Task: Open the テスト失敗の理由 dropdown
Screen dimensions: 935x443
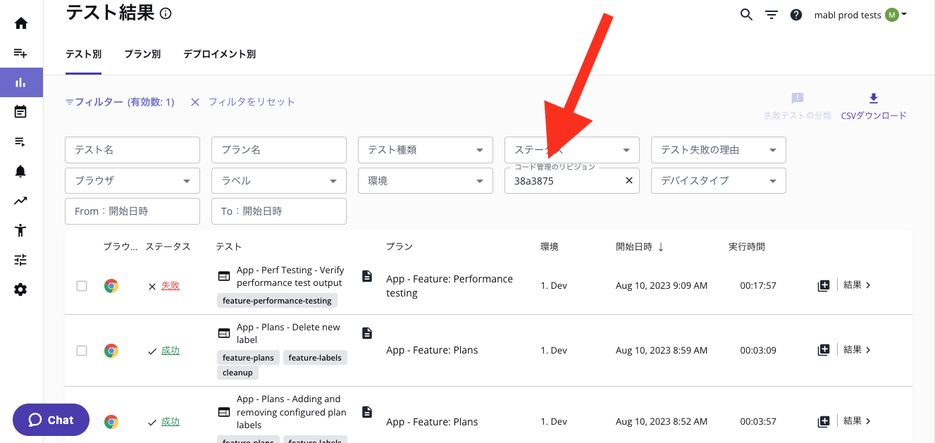Action: coord(718,150)
